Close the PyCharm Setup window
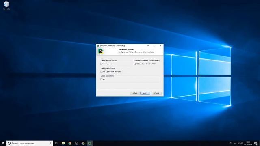 click(x=160, y=46)
